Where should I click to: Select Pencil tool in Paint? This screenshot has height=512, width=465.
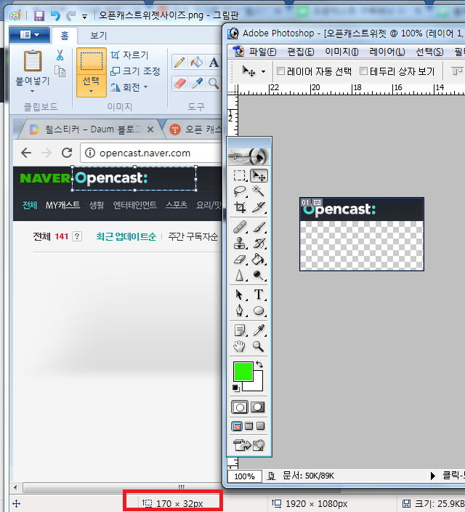pos(179,62)
